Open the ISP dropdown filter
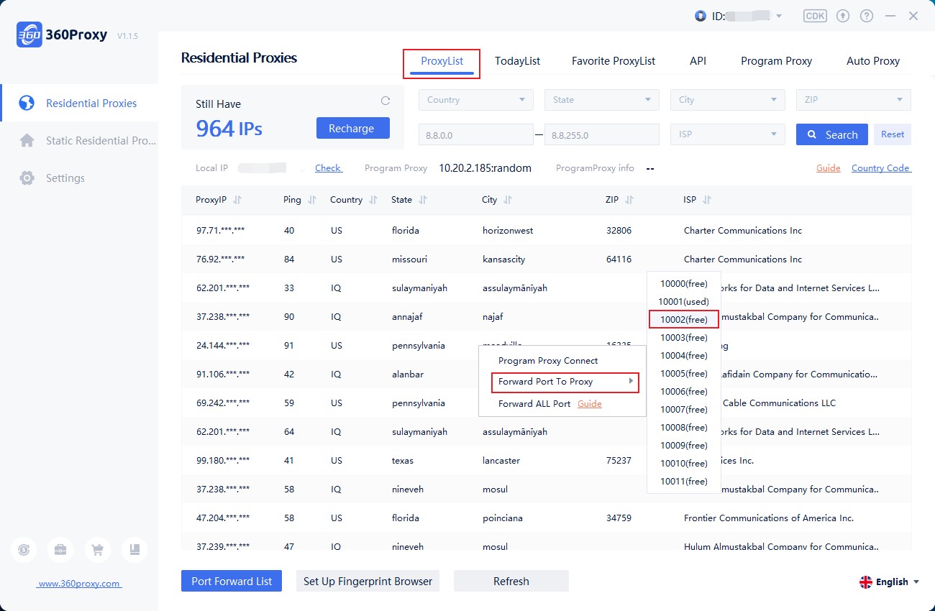 (x=728, y=134)
